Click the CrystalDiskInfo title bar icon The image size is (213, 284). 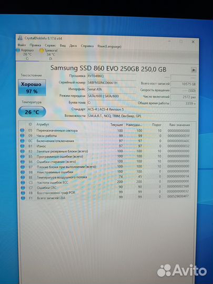[20, 38]
